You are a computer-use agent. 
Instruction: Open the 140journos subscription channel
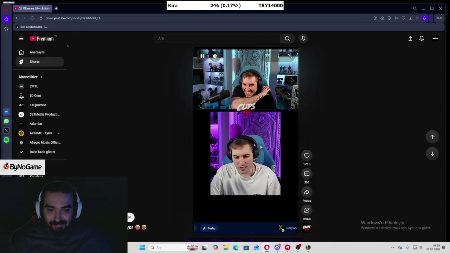[39, 105]
